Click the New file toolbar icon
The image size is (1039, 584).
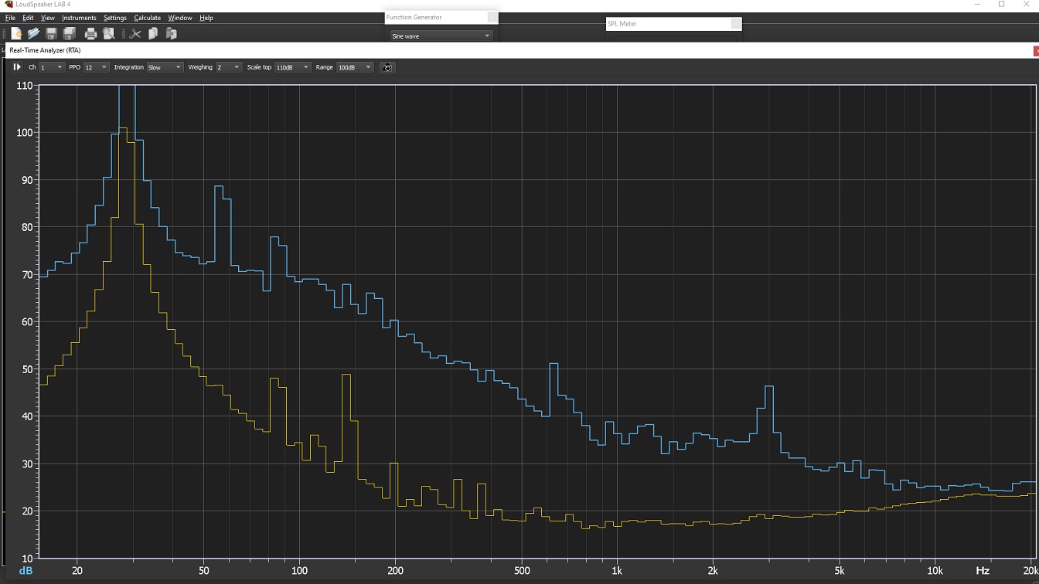15,34
